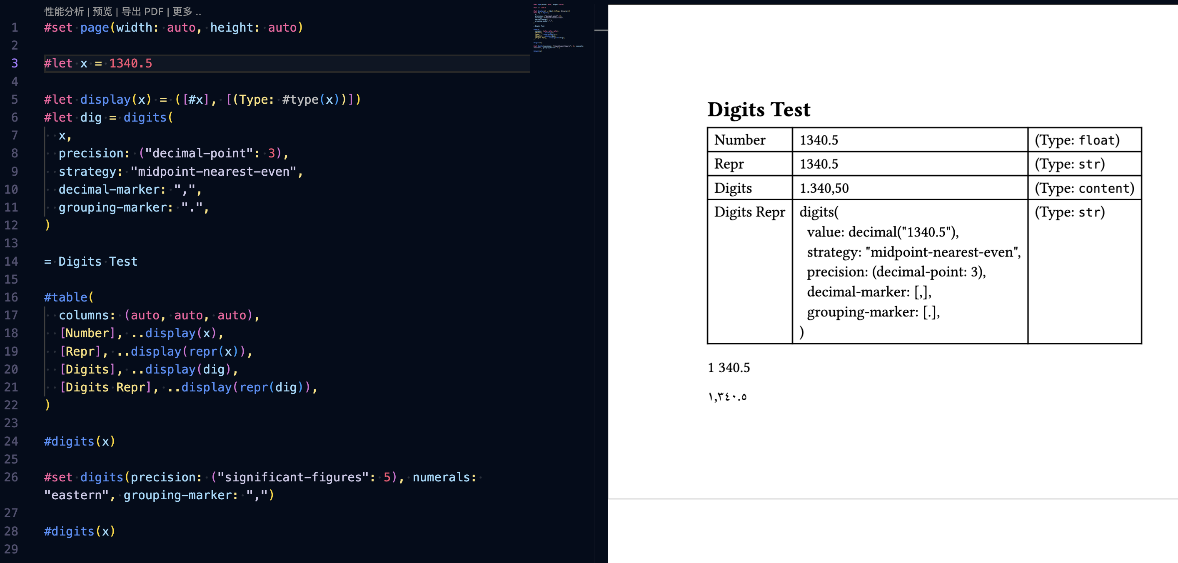Click "midpoint-nearest-even" string in editor
This screenshot has height=563, width=1178.
click(x=214, y=172)
